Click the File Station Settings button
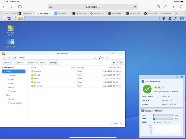Viewport: 186px width, 139px height. coord(53,63)
